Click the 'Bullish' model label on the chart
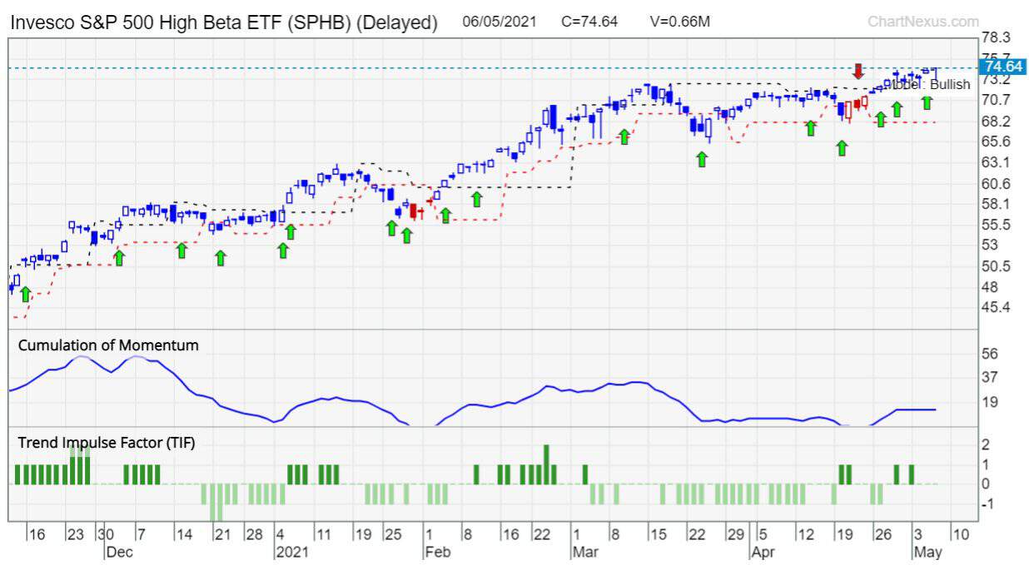1029x565 pixels. (x=948, y=84)
